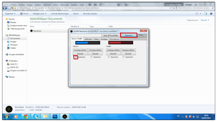Switch to the Tabfenster tab
The height and width of the screenshot is (122, 217).
click(x=88, y=39)
